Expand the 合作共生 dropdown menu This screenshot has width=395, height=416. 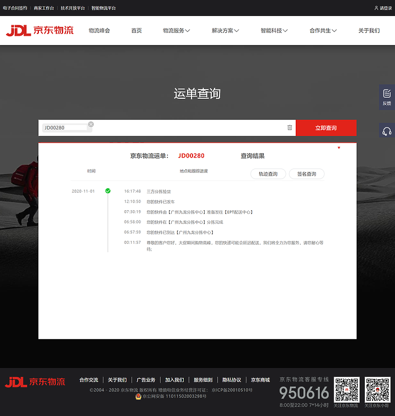point(323,31)
